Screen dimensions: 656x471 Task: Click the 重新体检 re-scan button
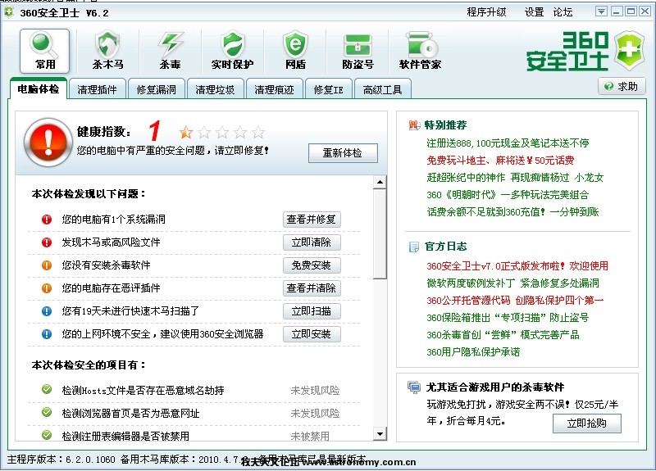pyautogui.click(x=343, y=153)
